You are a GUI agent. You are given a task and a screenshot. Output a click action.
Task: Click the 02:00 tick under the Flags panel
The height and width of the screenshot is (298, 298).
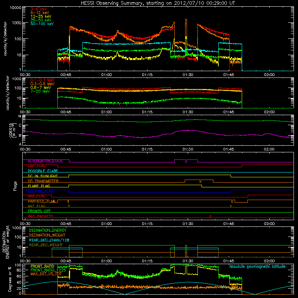tap(269, 224)
